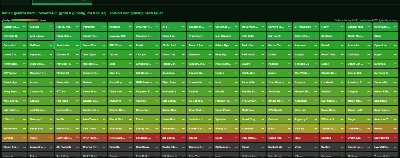Select the AutoZone stock tile

click(279, 92)
